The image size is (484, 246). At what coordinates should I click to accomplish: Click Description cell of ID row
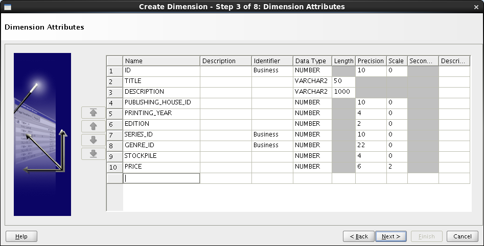pos(225,71)
